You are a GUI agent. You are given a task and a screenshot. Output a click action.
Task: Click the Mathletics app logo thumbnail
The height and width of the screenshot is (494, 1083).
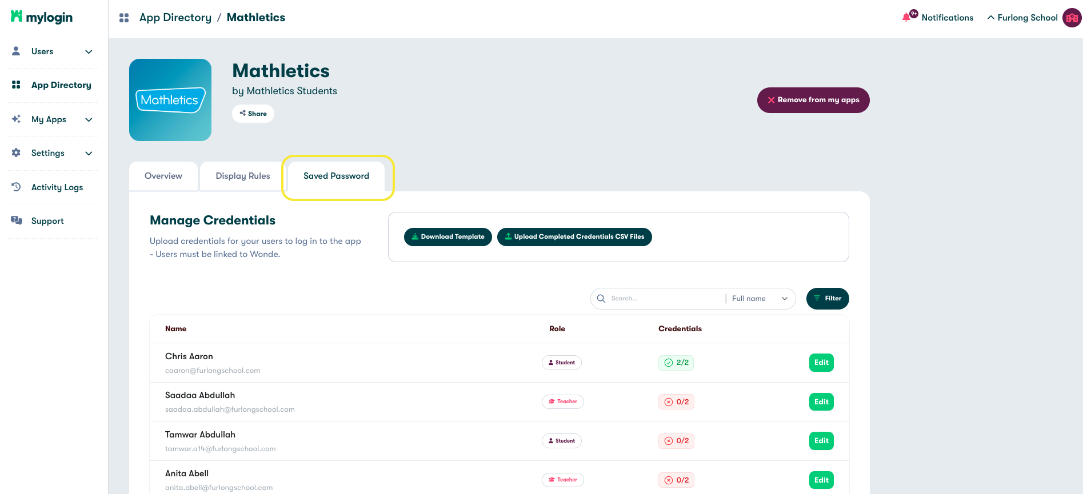(x=170, y=100)
